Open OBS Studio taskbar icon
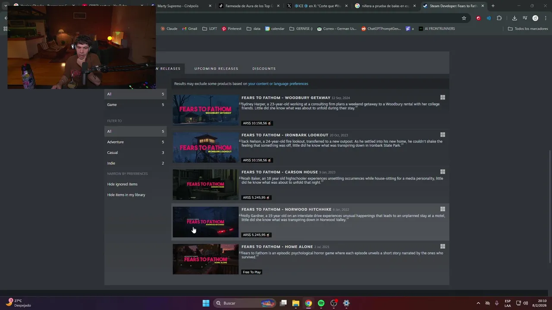This screenshot has height=310, width=552. point(333,303)
